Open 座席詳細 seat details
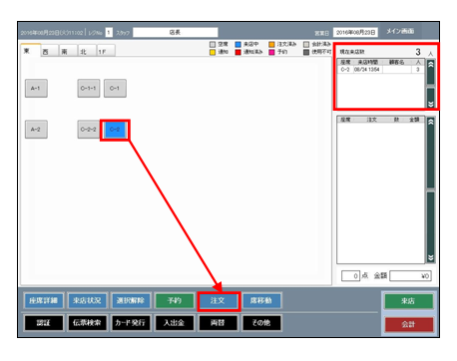Screen dimensions: 457x361 point(43,301)
